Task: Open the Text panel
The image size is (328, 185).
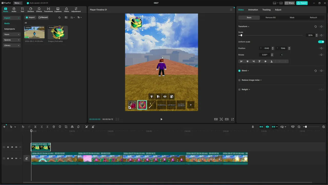Action: click(x=22, y=10)
